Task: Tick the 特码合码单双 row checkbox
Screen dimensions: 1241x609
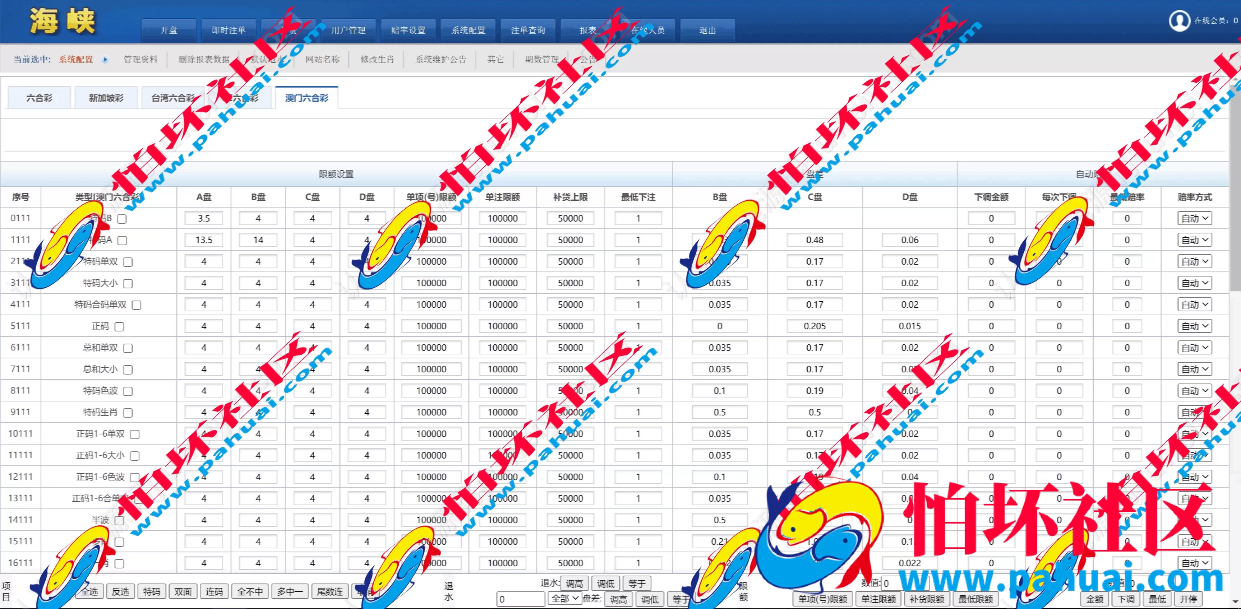Action: pyautogui.click(x=137, y=305)
